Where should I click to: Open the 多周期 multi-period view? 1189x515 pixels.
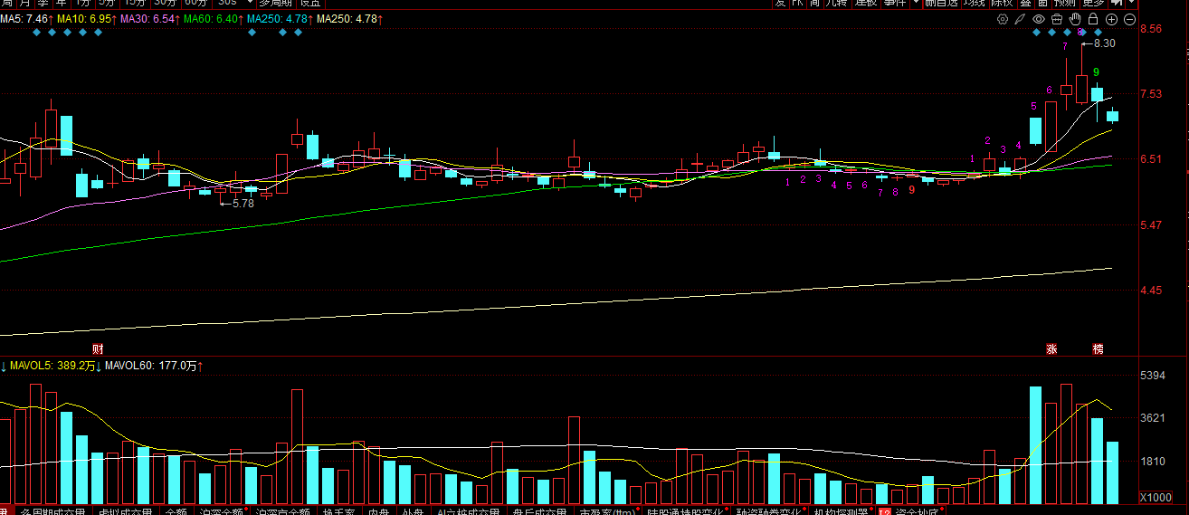pos(274,3)
